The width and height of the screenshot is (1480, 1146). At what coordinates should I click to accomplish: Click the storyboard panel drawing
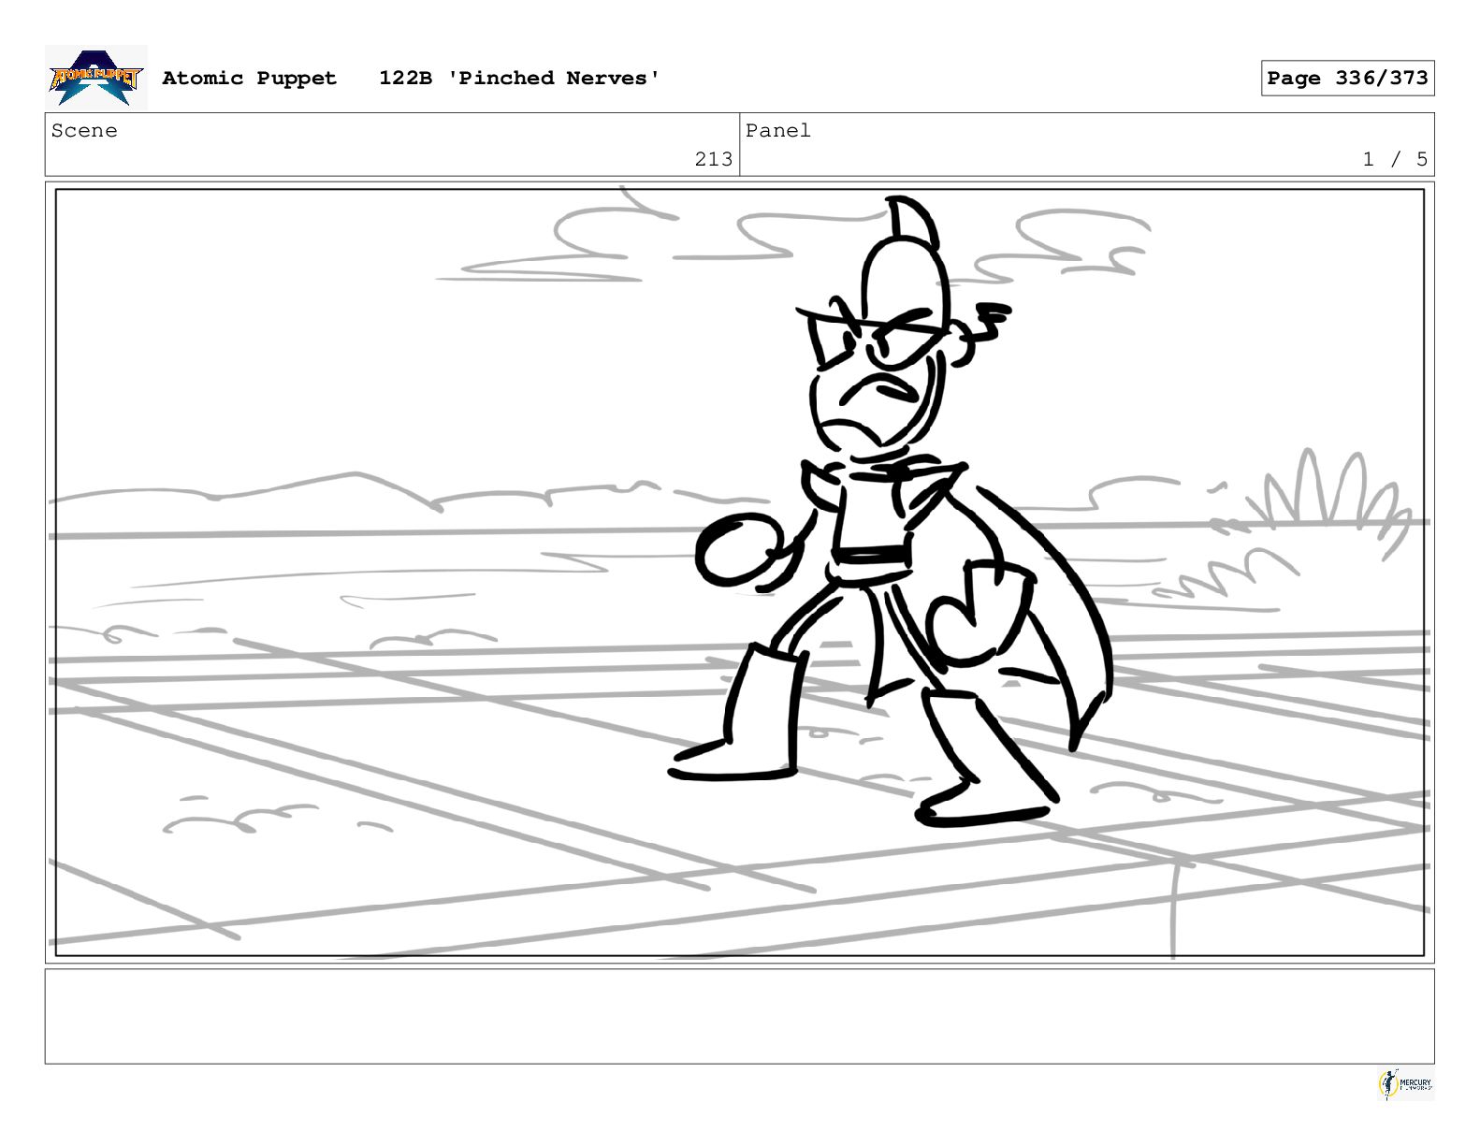[740, 573]
